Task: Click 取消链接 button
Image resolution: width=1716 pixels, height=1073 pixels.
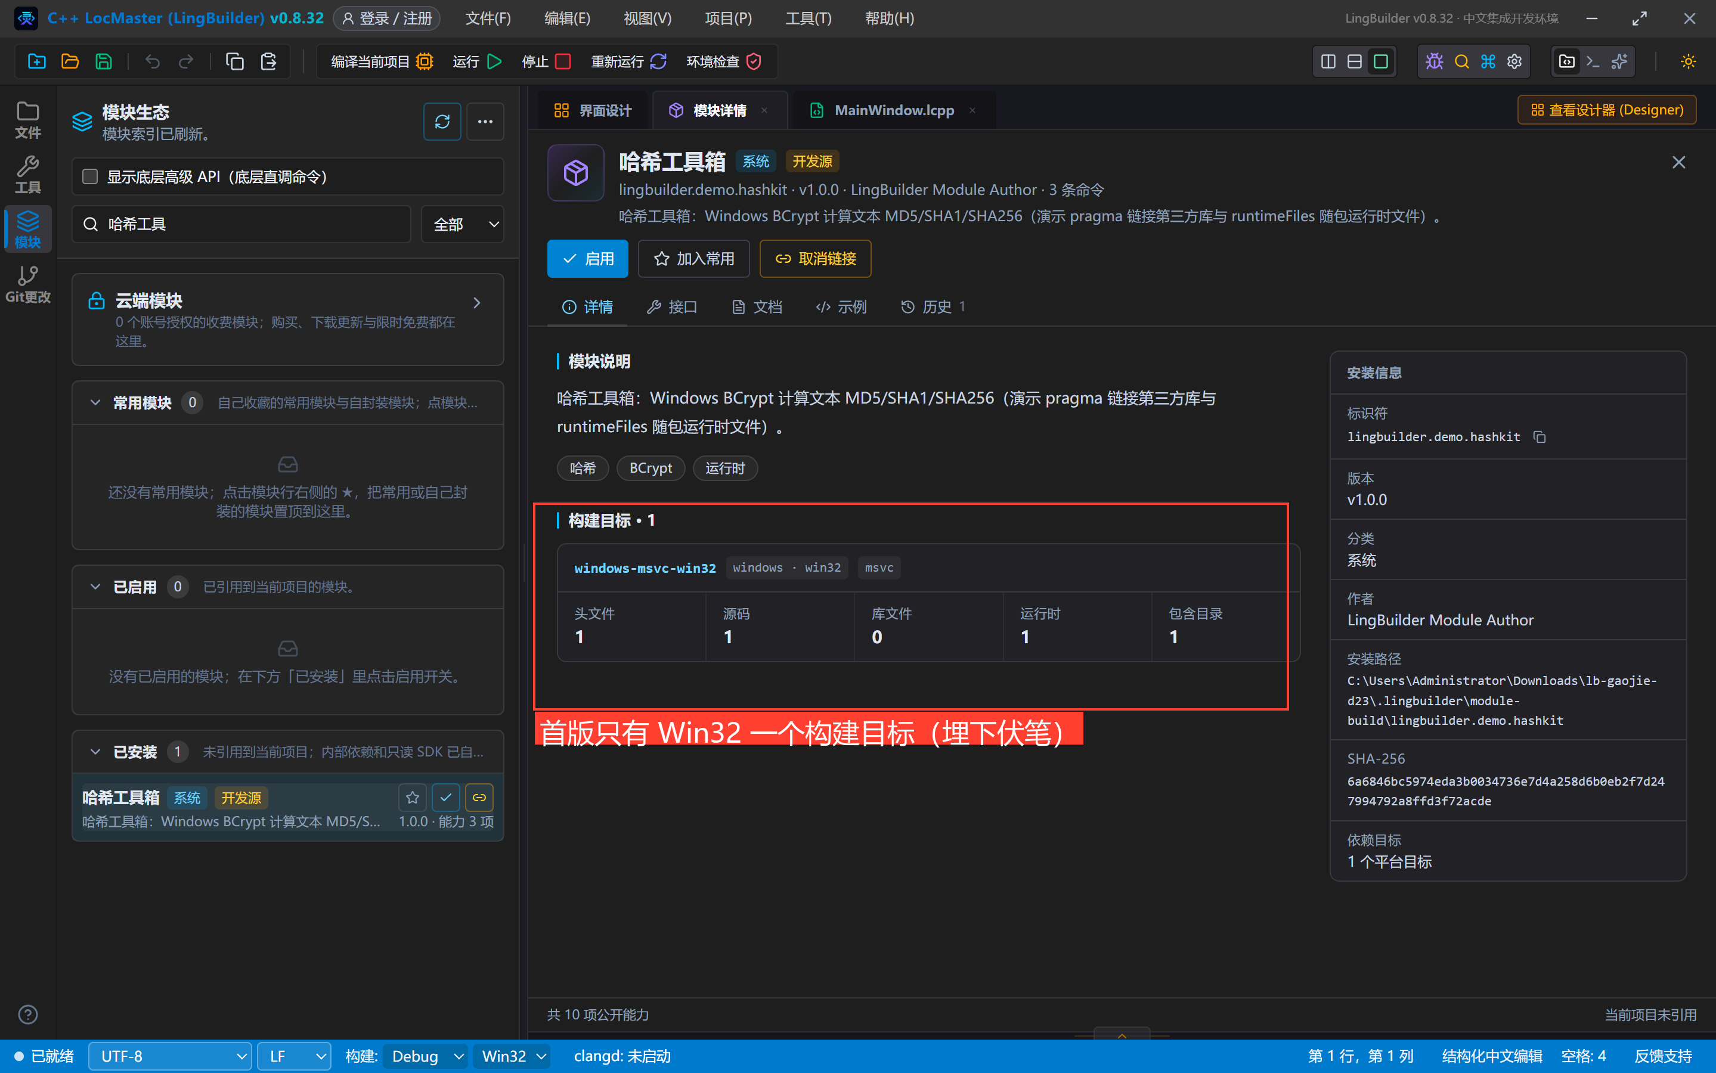Action: 816,259
